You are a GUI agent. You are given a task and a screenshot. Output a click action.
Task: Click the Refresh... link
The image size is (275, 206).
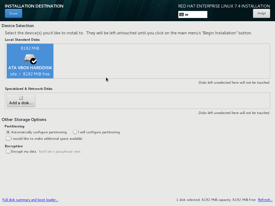[265, 200]
